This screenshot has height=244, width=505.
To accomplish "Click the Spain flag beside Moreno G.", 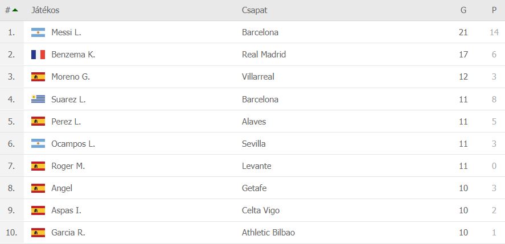I will pyautogui.click(x=38, y=77).
